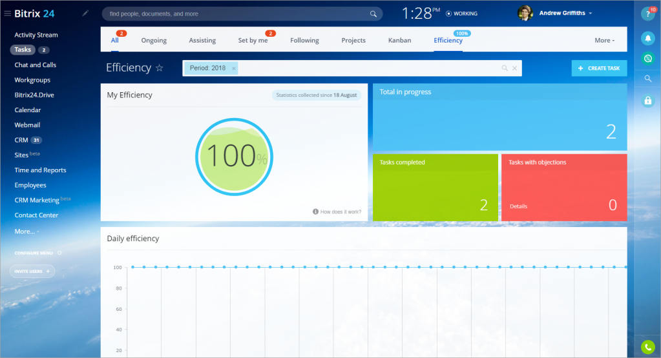The width and height of the screenshot is (661, 358).
Task: Toggle the Working status indicator
Action: coord(462,14)
